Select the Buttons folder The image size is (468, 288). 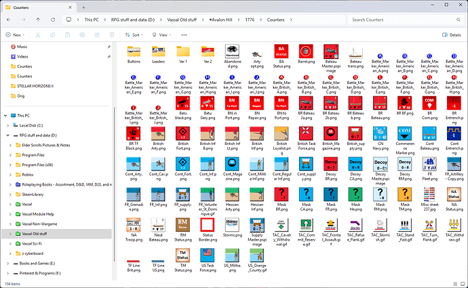coord(134,54)
